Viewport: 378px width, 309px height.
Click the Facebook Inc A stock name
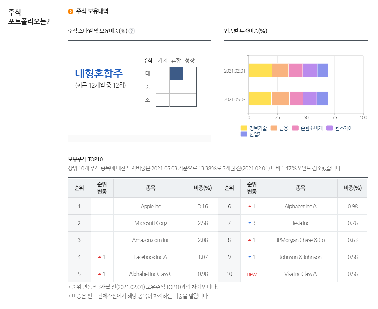click(x=151, y=257)
